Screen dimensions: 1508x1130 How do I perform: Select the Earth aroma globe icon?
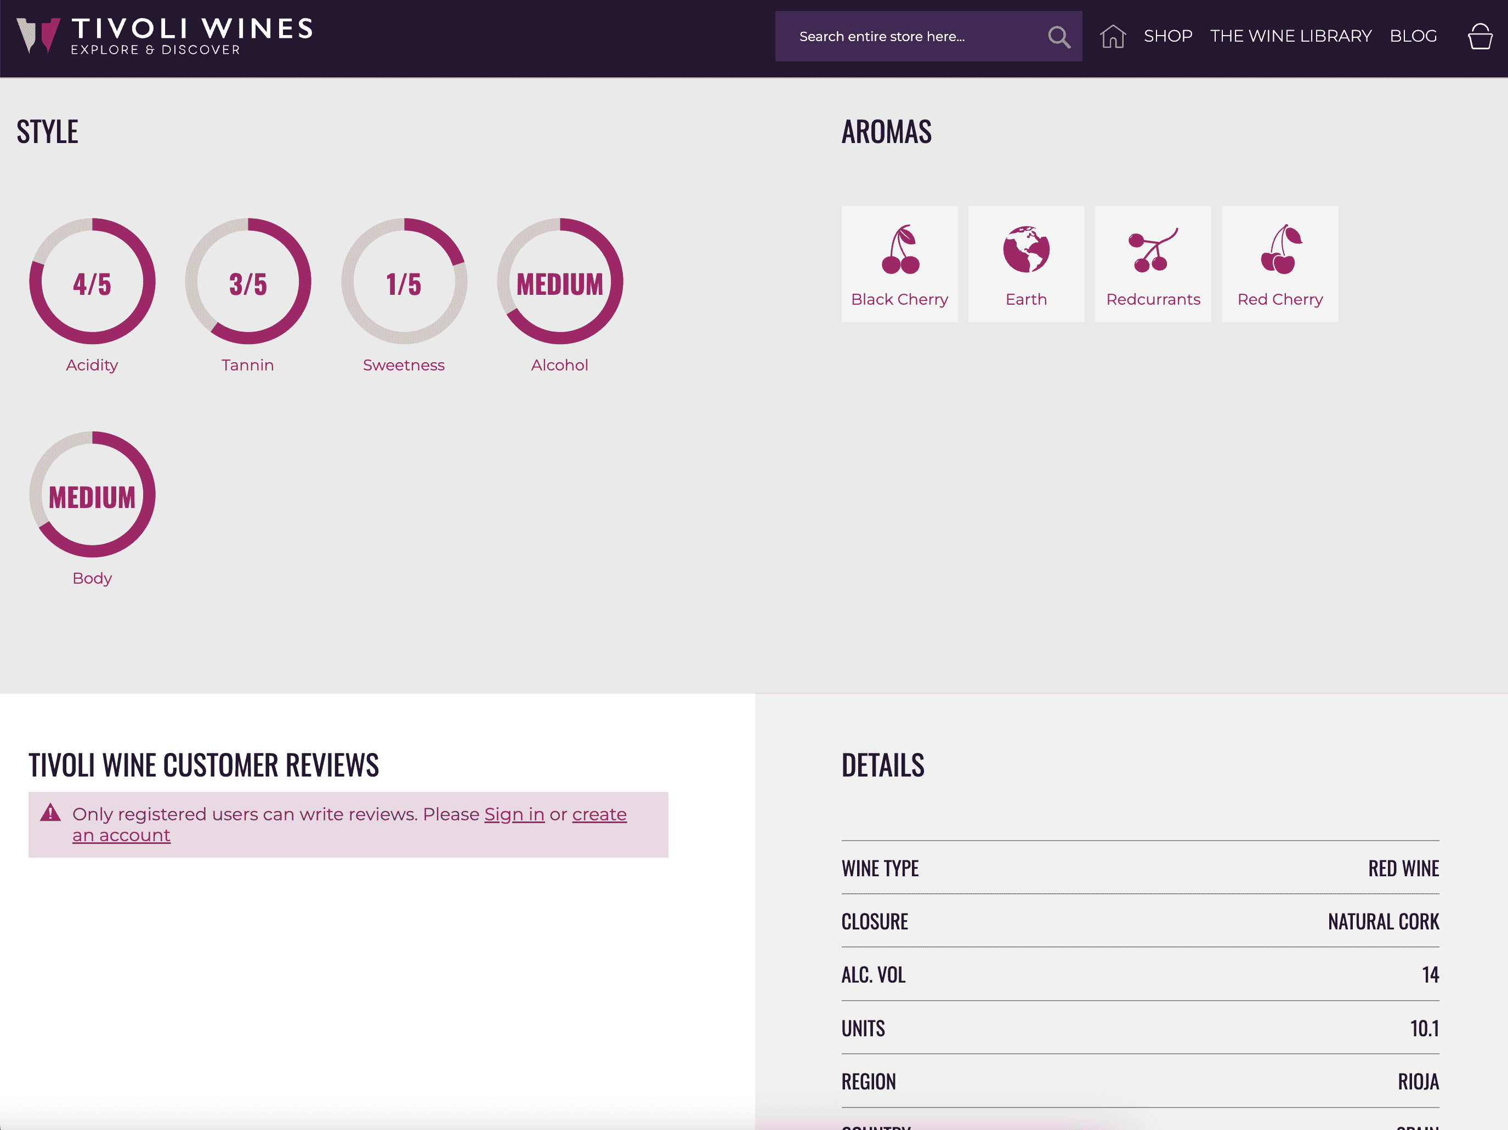point(1026,250)
